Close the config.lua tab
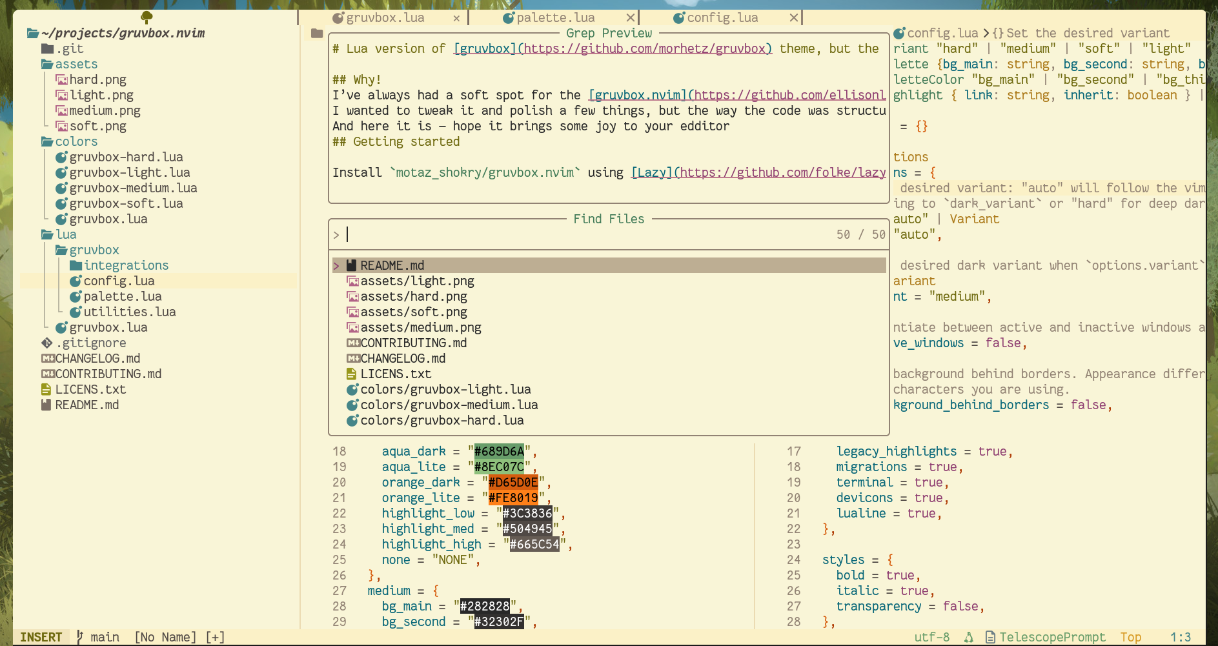Screen dimensions: 1218x646 pos(793,18)
